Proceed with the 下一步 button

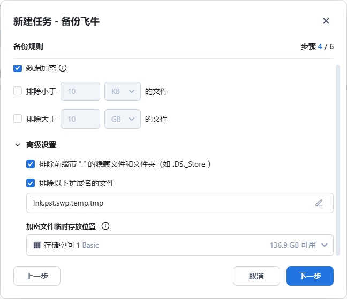click(x=310, y=276)
